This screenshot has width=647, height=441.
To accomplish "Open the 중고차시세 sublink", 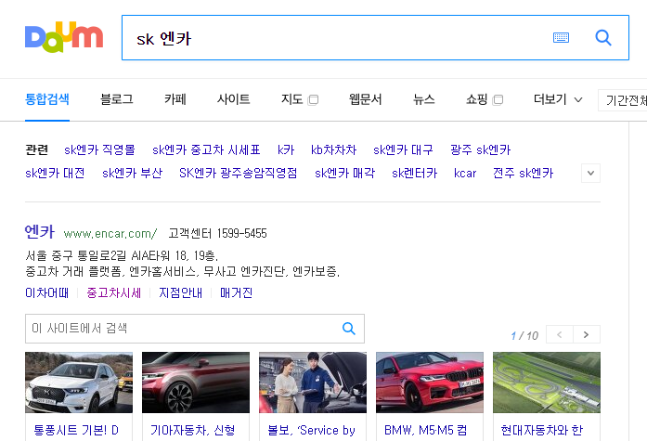I will pos(114,292).
